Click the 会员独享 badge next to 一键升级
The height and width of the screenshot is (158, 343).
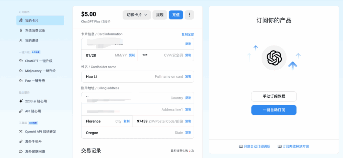pos(36,52)
